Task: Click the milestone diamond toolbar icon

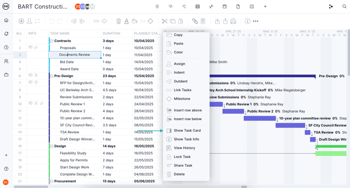Action: [x=150, y=21]
